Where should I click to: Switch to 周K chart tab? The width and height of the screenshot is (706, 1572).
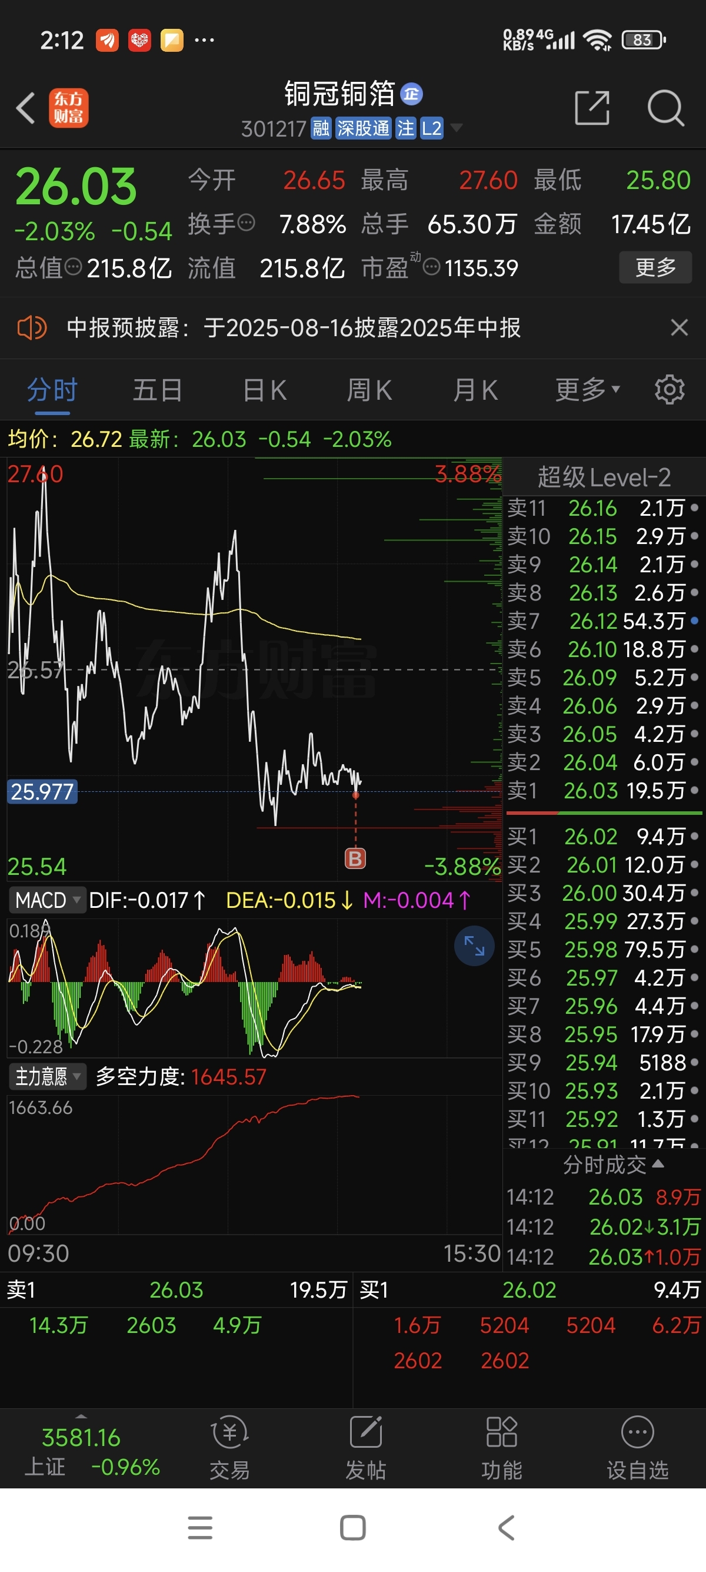coord(369,390)
